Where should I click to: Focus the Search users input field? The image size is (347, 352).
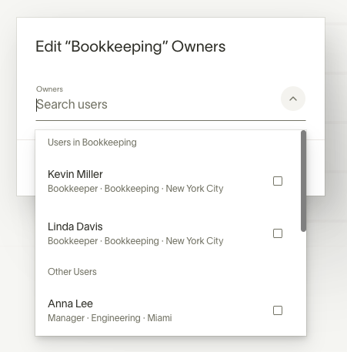[x=156, y=105]
